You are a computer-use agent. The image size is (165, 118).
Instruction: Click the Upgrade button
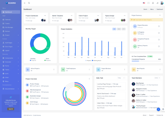(x=11, y=109)
